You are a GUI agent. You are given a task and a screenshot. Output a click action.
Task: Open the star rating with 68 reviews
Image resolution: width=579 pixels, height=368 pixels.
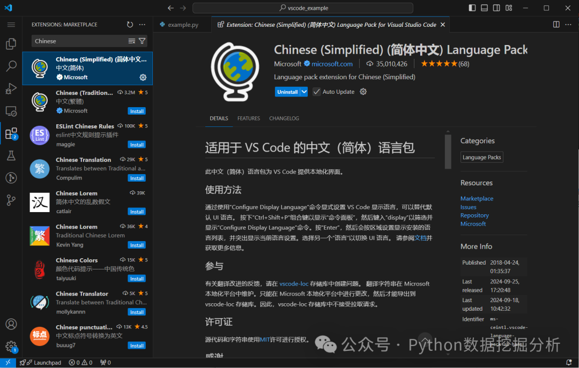click(x=445, y=64)
